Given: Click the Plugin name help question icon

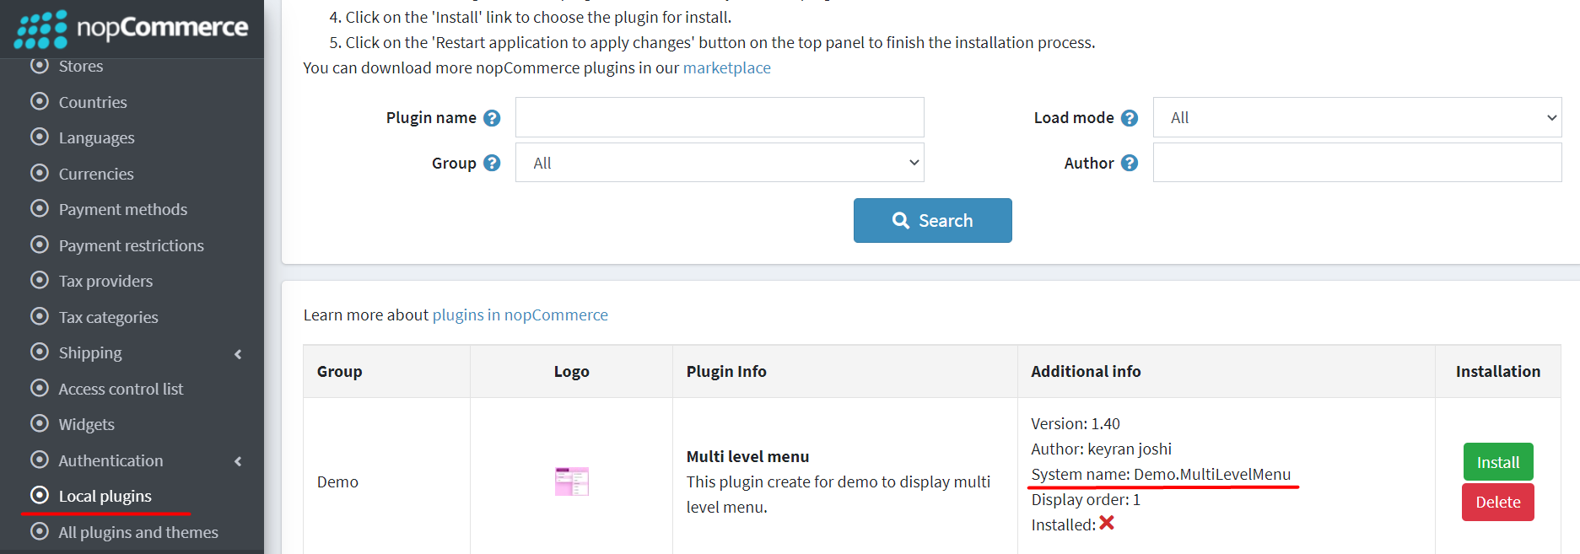Looking at the screenshot, I should [x=492, y=118].
